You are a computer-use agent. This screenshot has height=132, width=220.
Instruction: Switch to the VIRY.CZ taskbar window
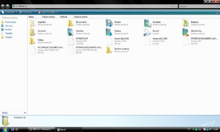(41, 129)
